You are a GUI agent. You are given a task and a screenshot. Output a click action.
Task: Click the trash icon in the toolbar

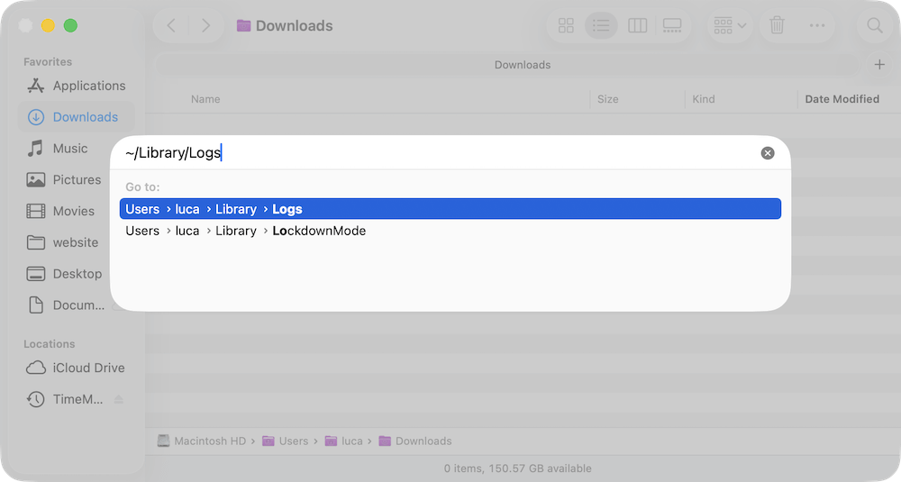click(x=777, y=25)
